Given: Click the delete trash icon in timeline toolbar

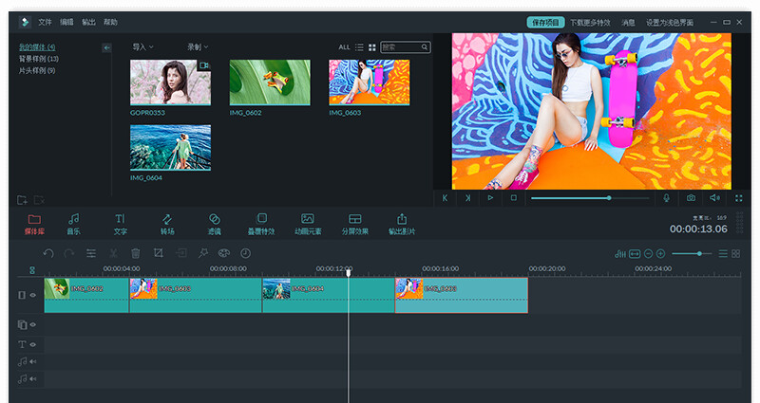Looking at the screenshot, I should [136, 253].
